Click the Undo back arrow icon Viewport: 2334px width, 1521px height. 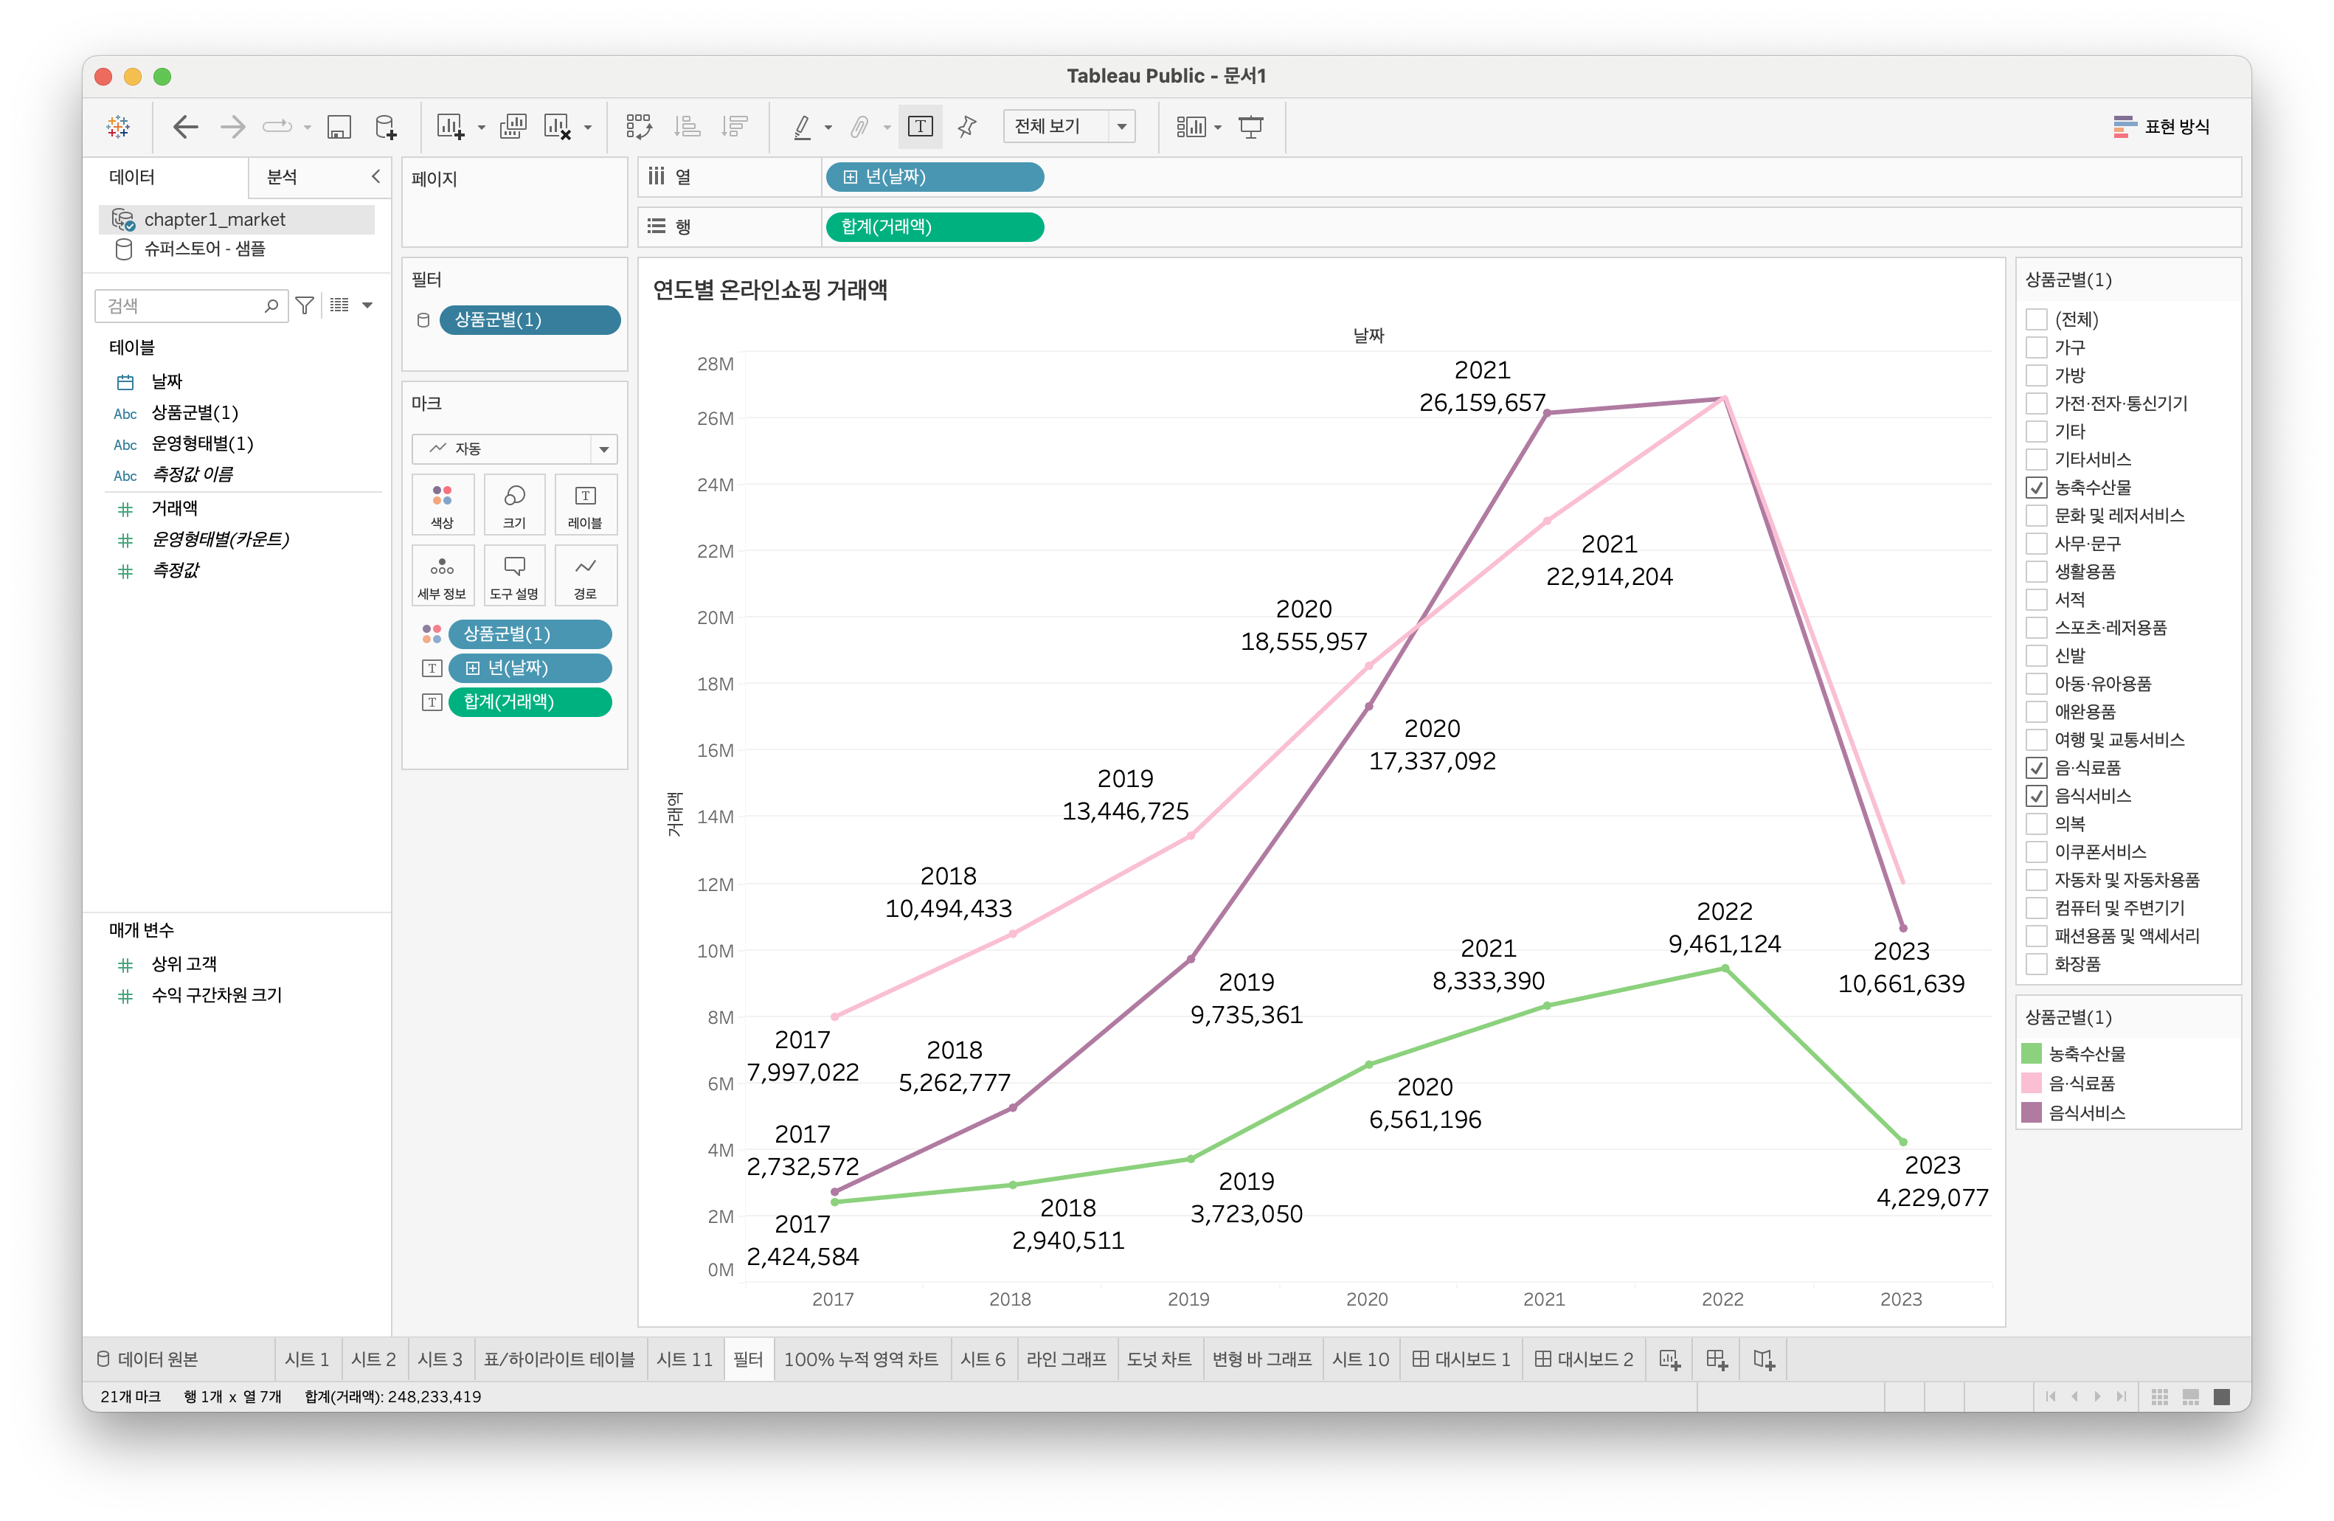tap(185, 127)
